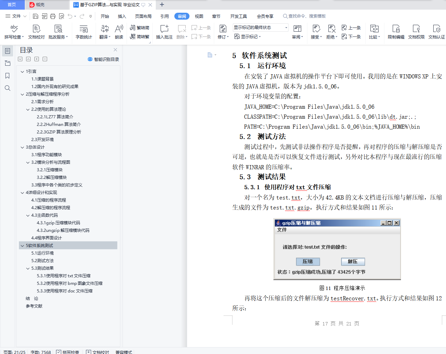Collapse the 4.3主函数代码 outline node
446x354 pixels.
pyautogui.click(x=28, y=215)
